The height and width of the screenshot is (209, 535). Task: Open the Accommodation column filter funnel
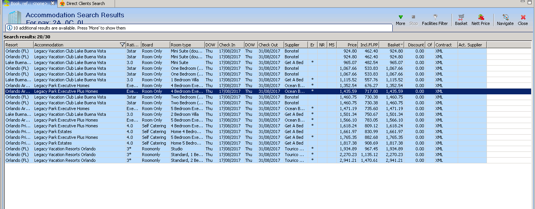point(122,45)
